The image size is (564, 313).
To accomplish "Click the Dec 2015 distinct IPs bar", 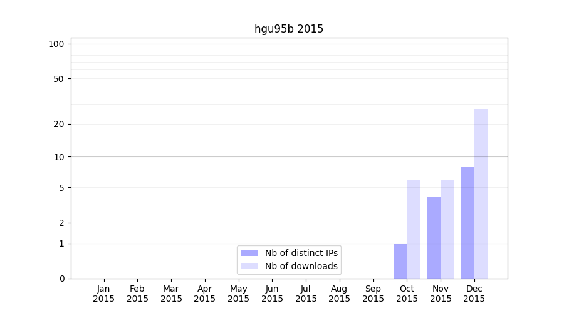I will [x=467, y=223].
